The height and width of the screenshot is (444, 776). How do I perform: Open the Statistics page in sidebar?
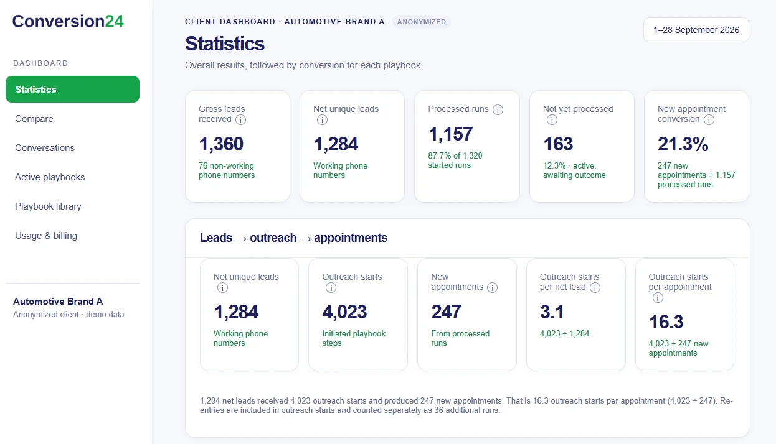[x=72, y=90]
